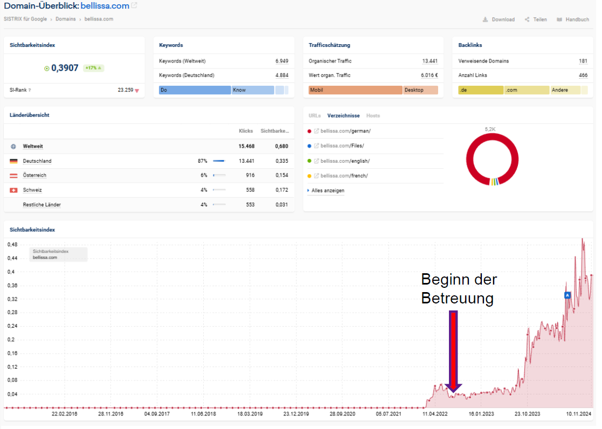Screen dimensions: 602x429
Task: Click the external link icon for bellissa.com/german/
Action: 317,131
